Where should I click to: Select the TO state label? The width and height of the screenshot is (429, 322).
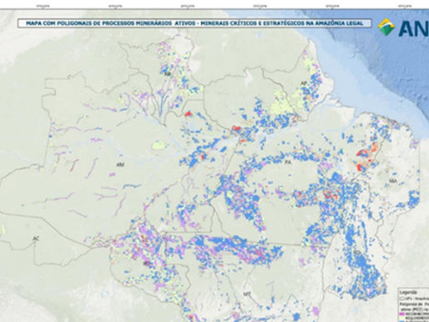(x=356, y=253)
